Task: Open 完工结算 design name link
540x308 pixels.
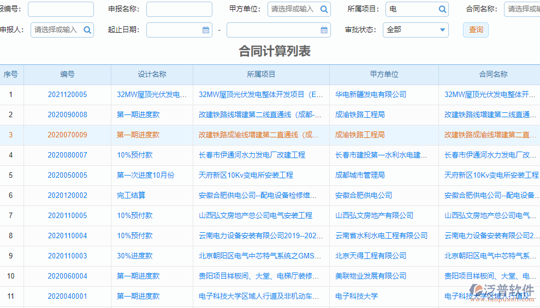Action: coord(131,196)
